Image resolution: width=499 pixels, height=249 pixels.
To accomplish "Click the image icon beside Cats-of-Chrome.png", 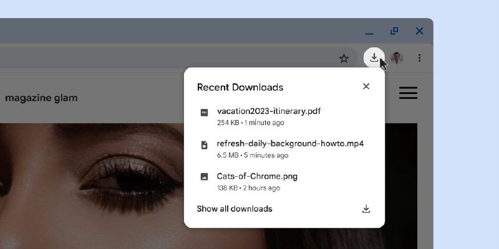I will pyautogui.click(x=204, y=177).
